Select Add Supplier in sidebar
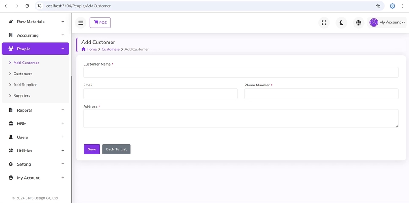This screenshot has width=409, height=203. coord(25,85)
